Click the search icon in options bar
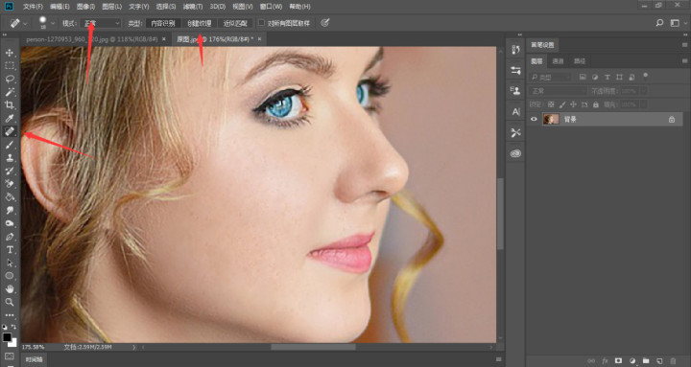This screenshot has height=367, width=691. [x=659, y=23]
